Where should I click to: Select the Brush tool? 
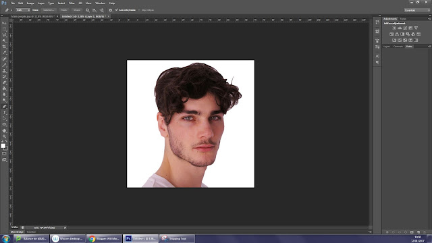[x=4, y=65]
